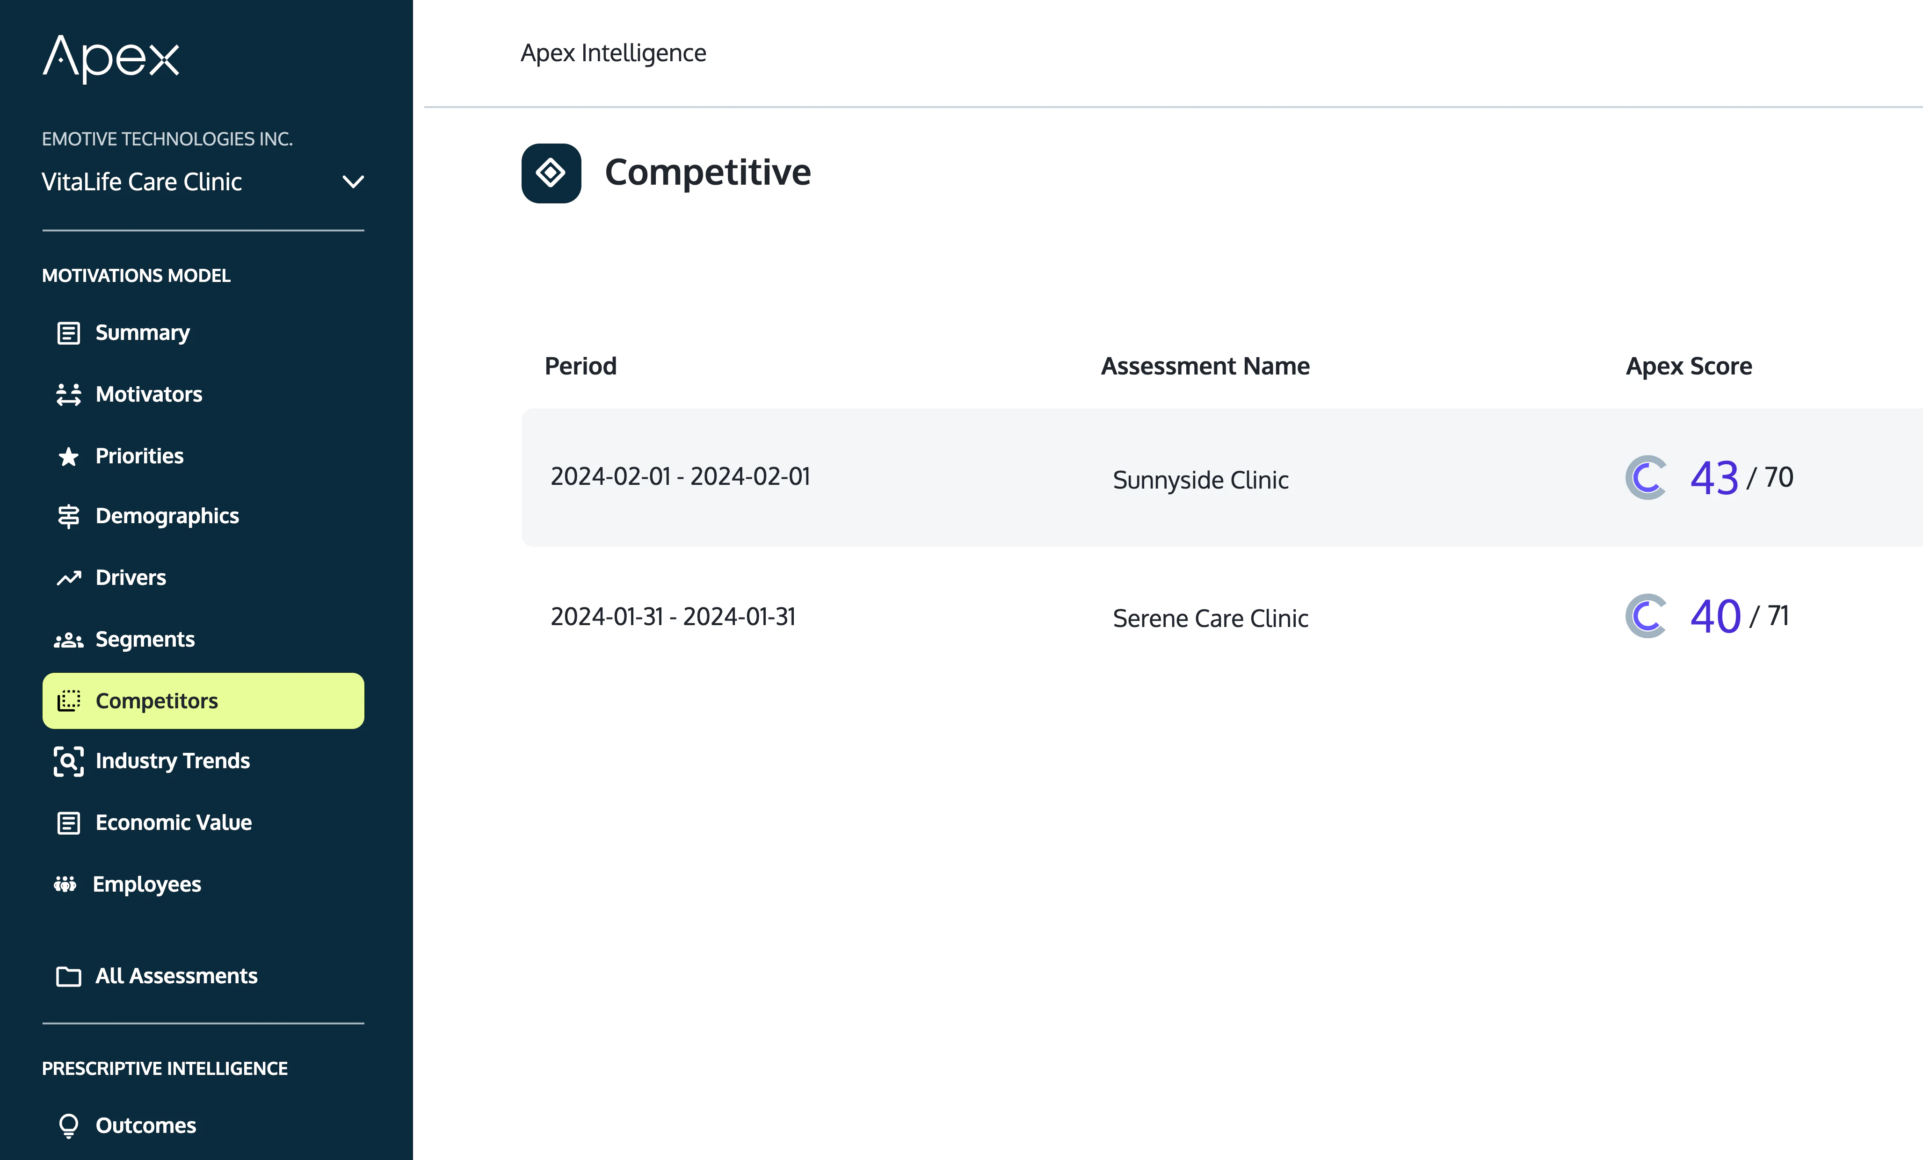Click the C grade icon for Sunnyside Clinic

pos(1647,477)
